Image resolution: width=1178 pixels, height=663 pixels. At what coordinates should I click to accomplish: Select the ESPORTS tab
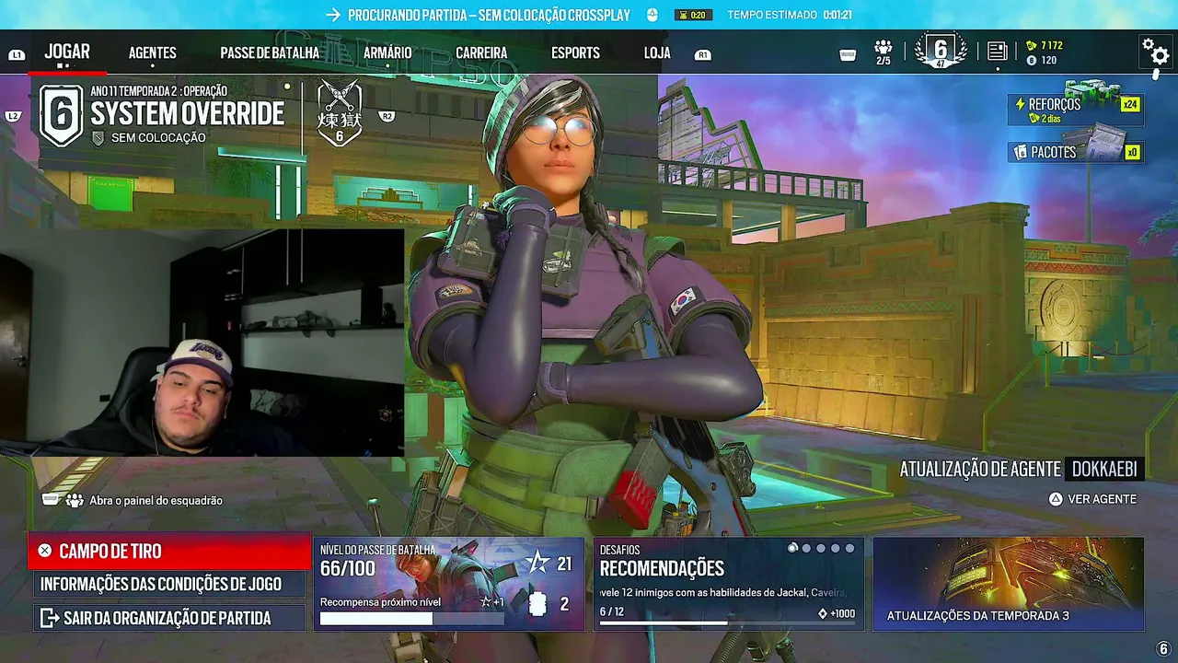coord(575,52)
